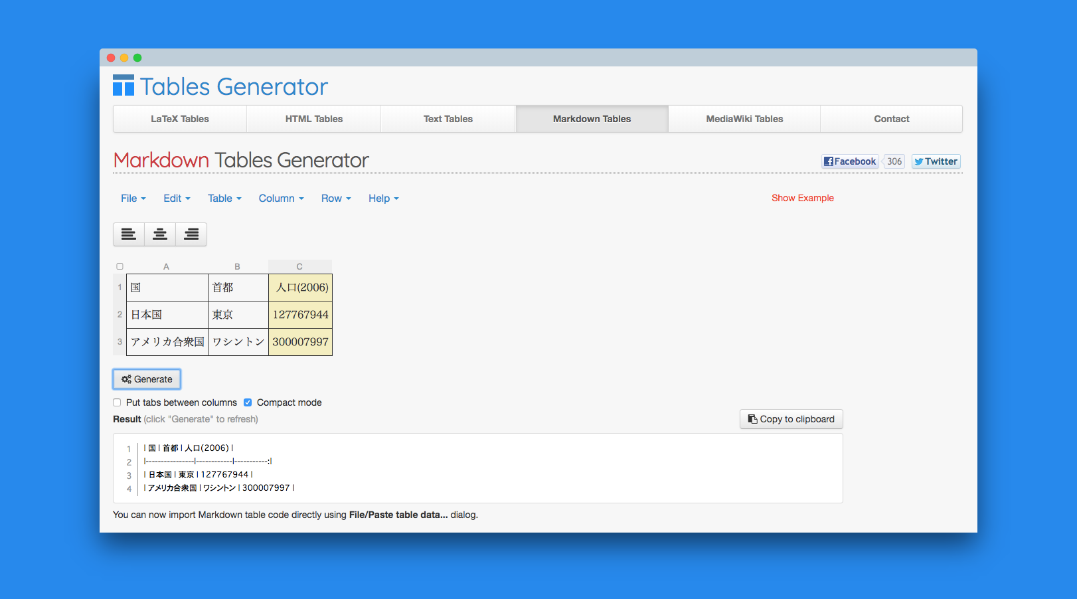Switch to MediaWiki Tables tab
Screen dimensions: 1077x599
coord(744,119)
